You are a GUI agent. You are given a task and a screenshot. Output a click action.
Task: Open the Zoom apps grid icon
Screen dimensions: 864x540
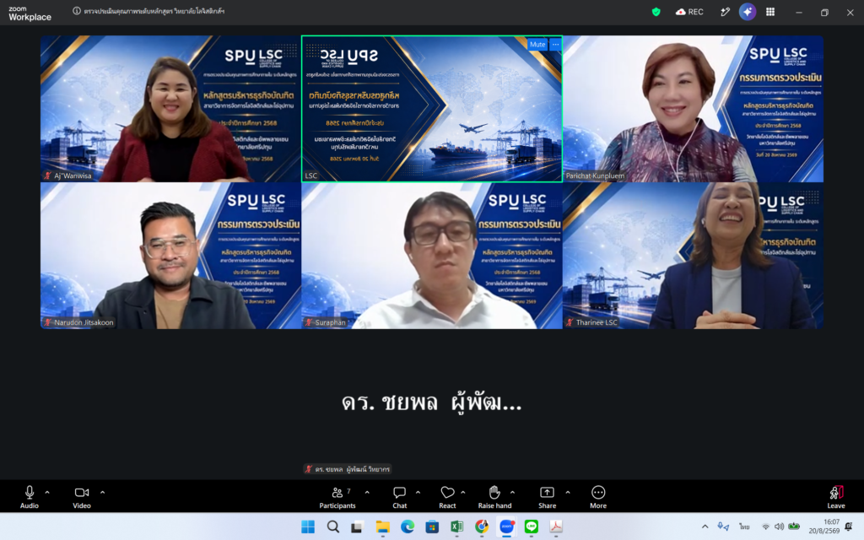point(770,12)
